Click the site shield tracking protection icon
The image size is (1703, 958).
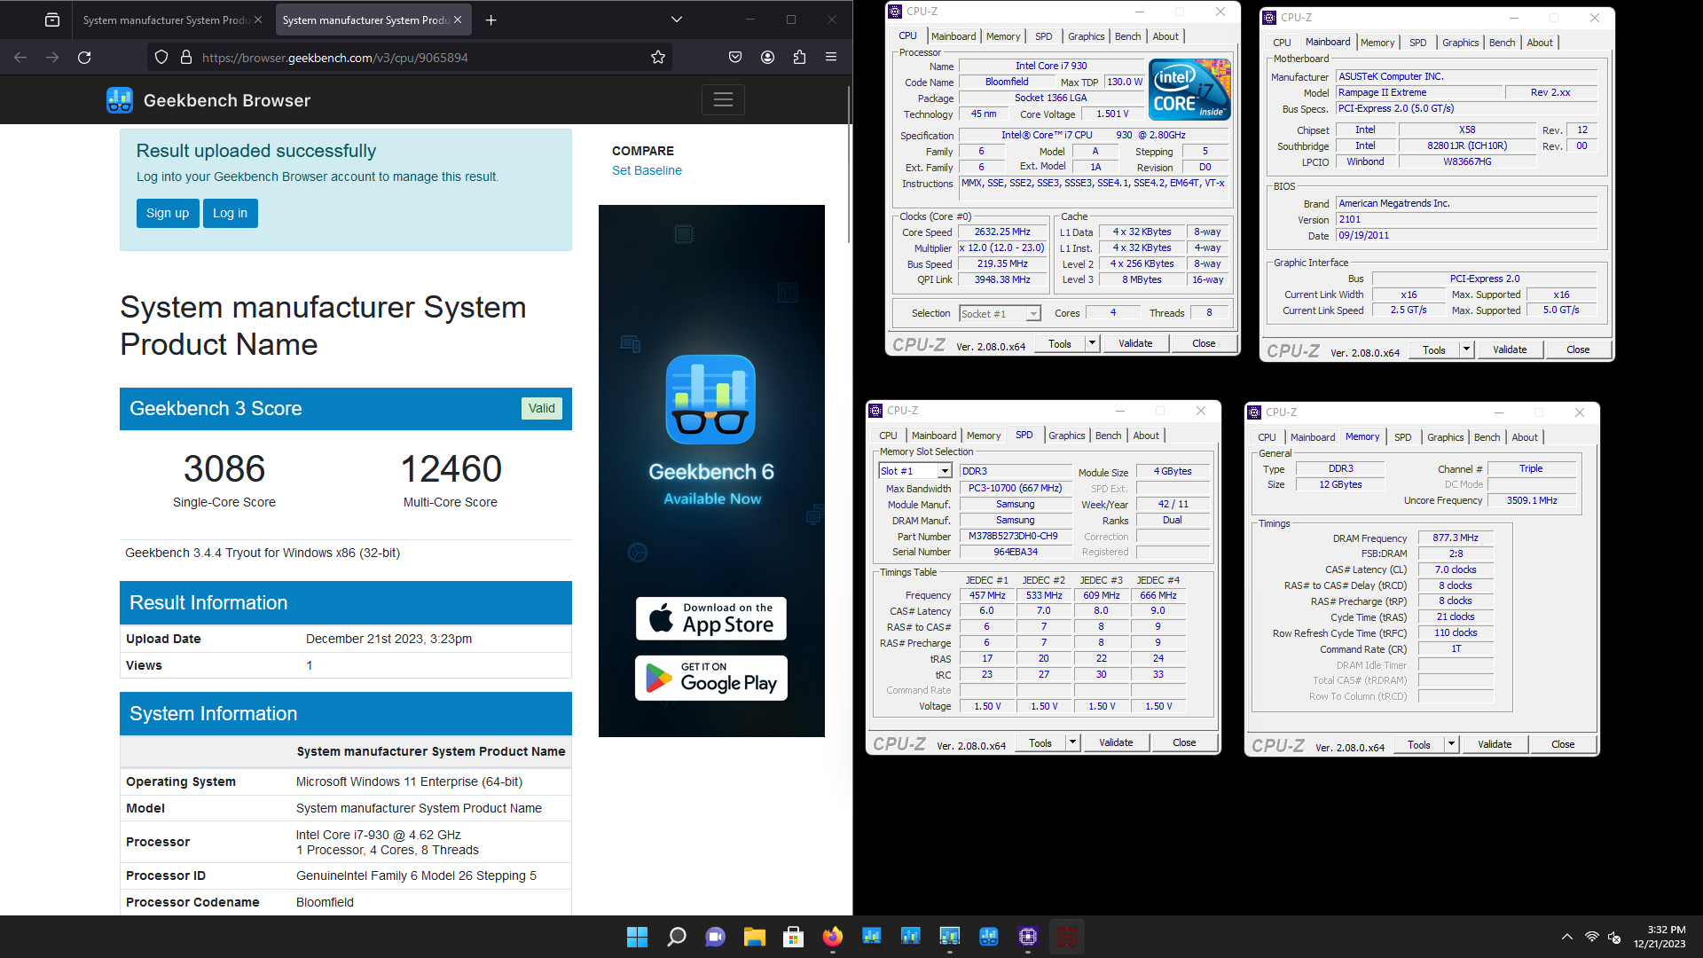[161, 58]
